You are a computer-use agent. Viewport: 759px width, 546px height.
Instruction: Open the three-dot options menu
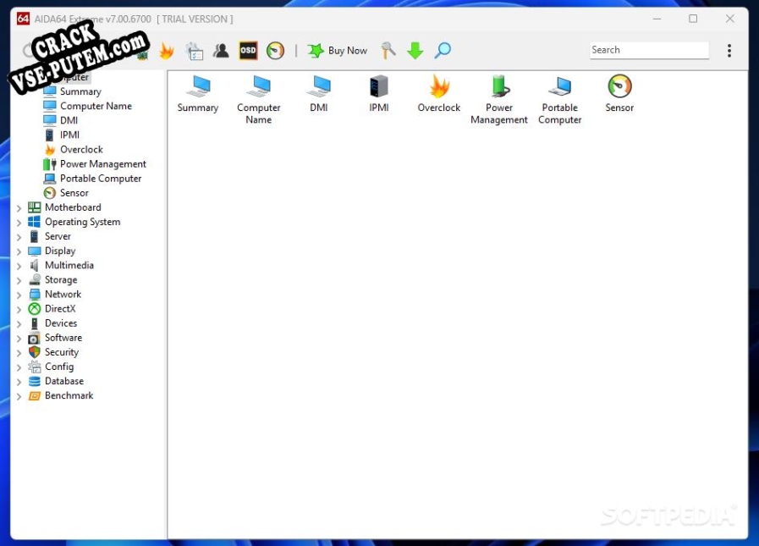pos(729,51)
